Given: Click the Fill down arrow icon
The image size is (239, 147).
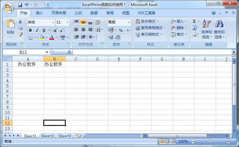Looking at the screenshot, I should (x=194, y=28).
